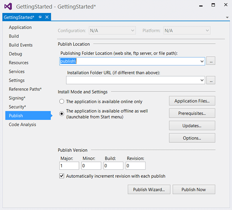Close the GettingStarted window

pos(226,5)
